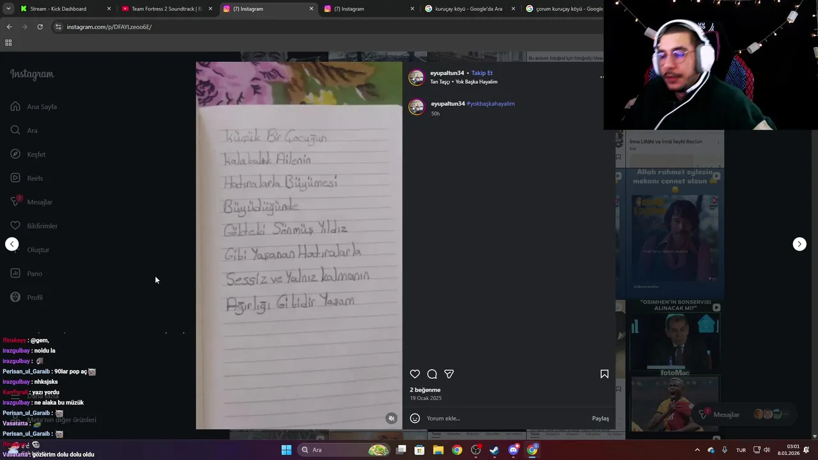
Task: Close the active Instagram tab
Action: click(311, 9)
